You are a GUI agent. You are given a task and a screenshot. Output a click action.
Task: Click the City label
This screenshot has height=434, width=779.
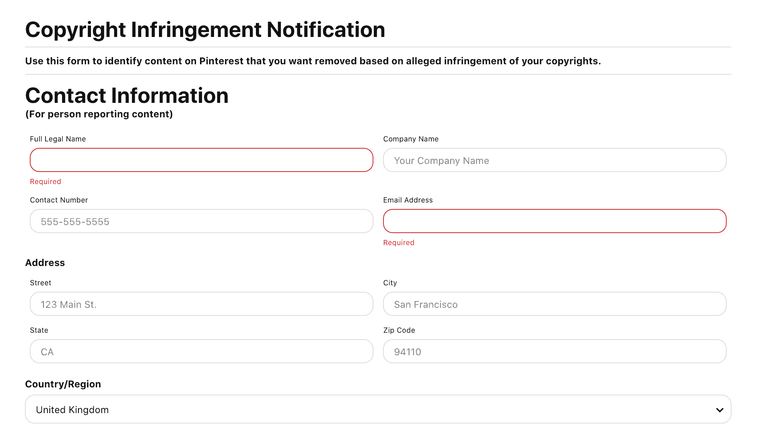(x=390, y=283)
